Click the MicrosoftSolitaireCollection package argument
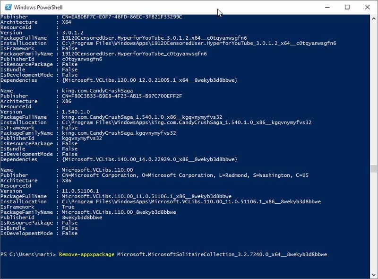The height and width of the screenshot is (279, 378). point(222,254)
